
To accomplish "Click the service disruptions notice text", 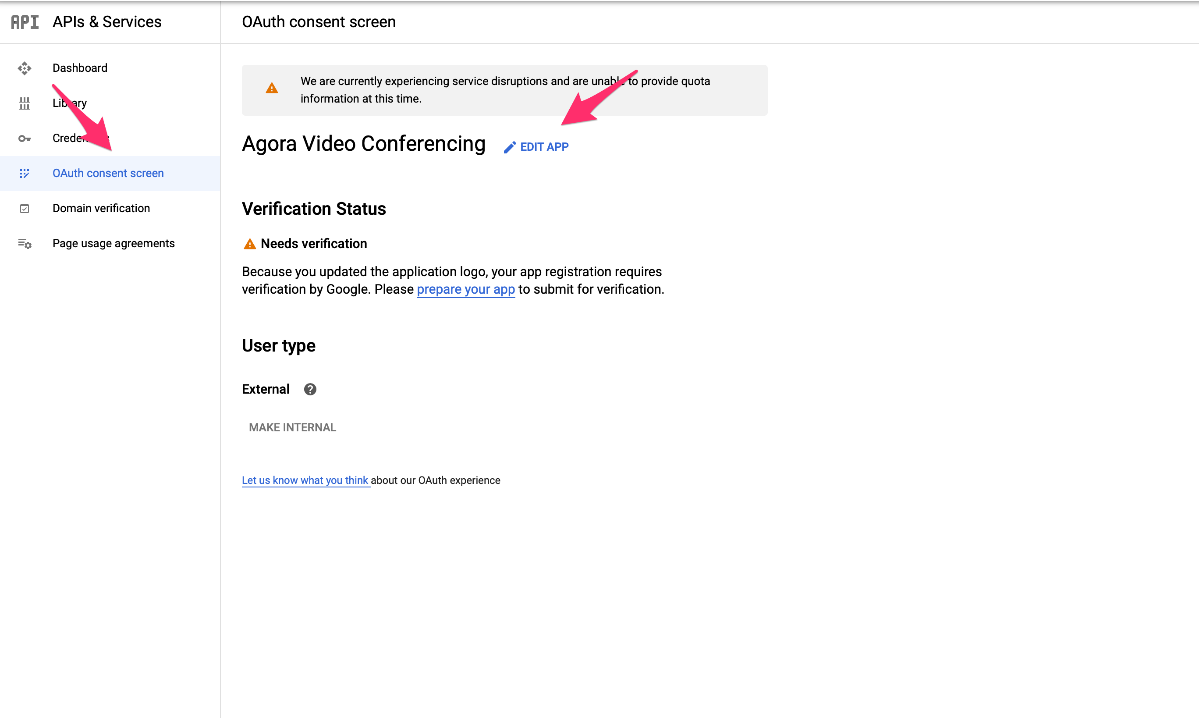I will coord(505,90).
